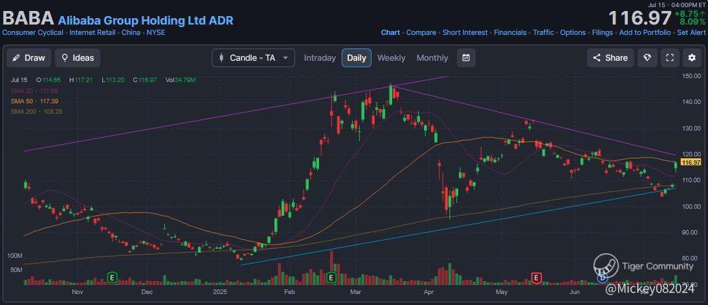This screenshot has width=708, height=305.
Task: Open the Consumer Cyclical sector link
Action: pos(33,32)
